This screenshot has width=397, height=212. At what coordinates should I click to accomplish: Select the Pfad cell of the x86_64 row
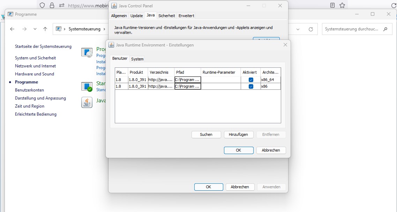188,80
